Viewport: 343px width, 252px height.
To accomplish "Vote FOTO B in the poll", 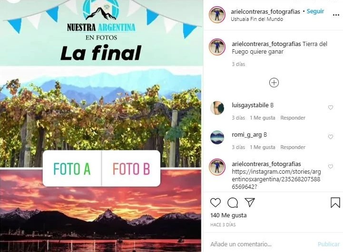I will click(x=131, y=168).
